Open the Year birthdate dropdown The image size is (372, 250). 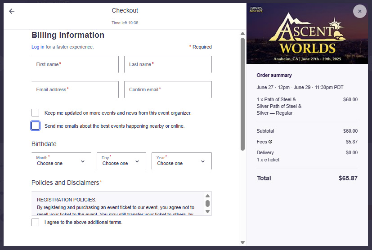181,161
